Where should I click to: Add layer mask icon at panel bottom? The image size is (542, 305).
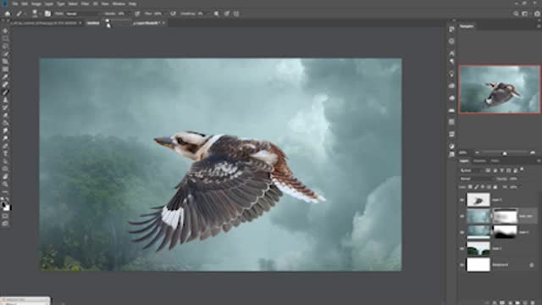click(502, 303)
